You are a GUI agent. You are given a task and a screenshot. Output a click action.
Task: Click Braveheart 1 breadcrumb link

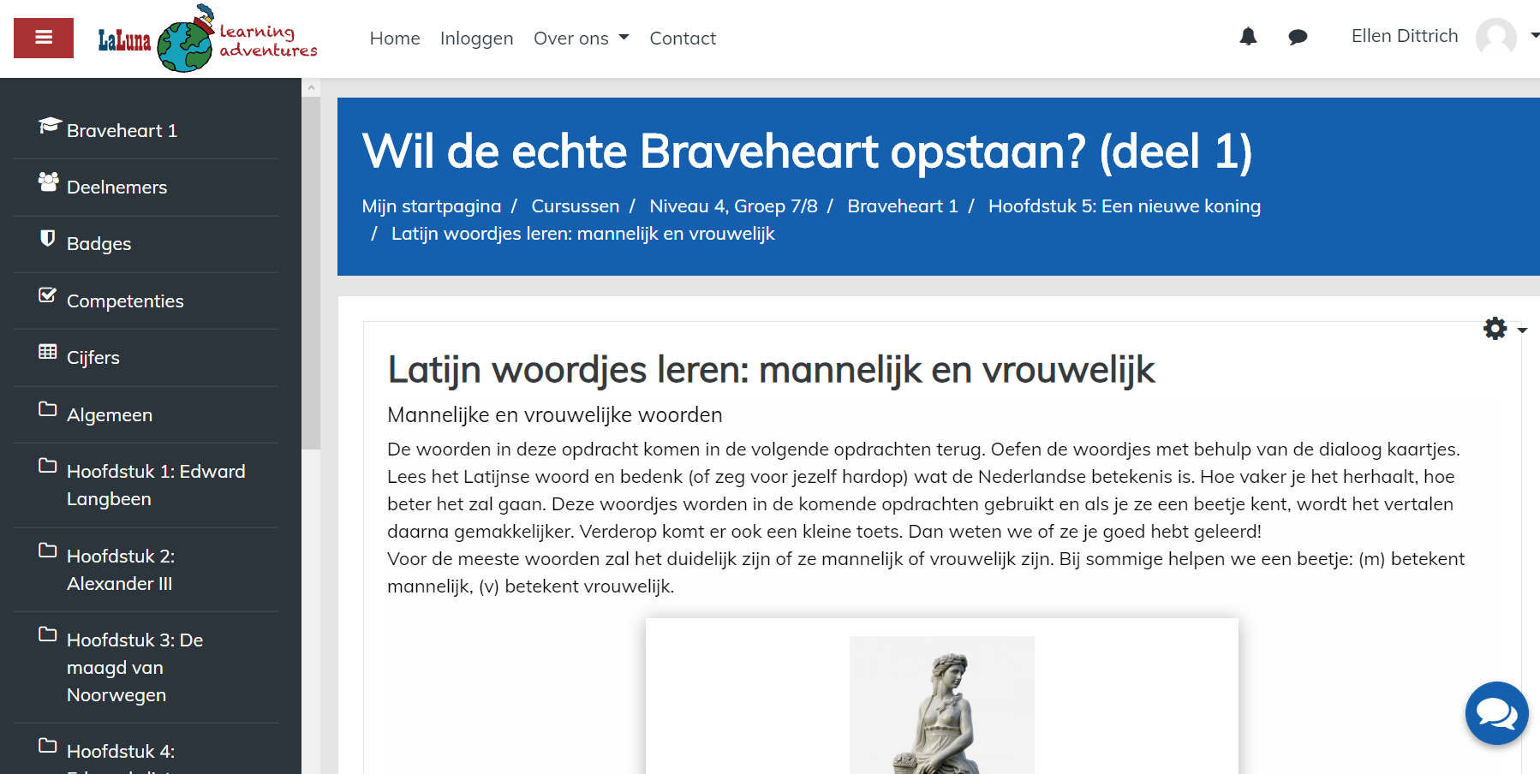[x=902, y=206]
